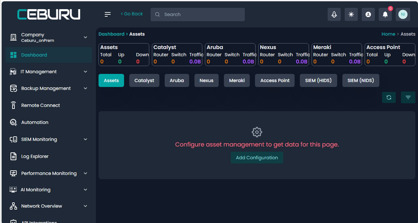
Task: Click the Automation gear icon
Action: click(x=13, y=122)
